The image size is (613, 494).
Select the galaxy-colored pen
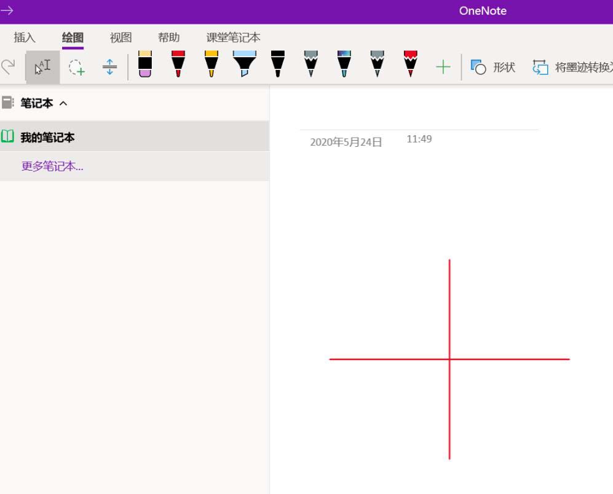pos(344,65)
